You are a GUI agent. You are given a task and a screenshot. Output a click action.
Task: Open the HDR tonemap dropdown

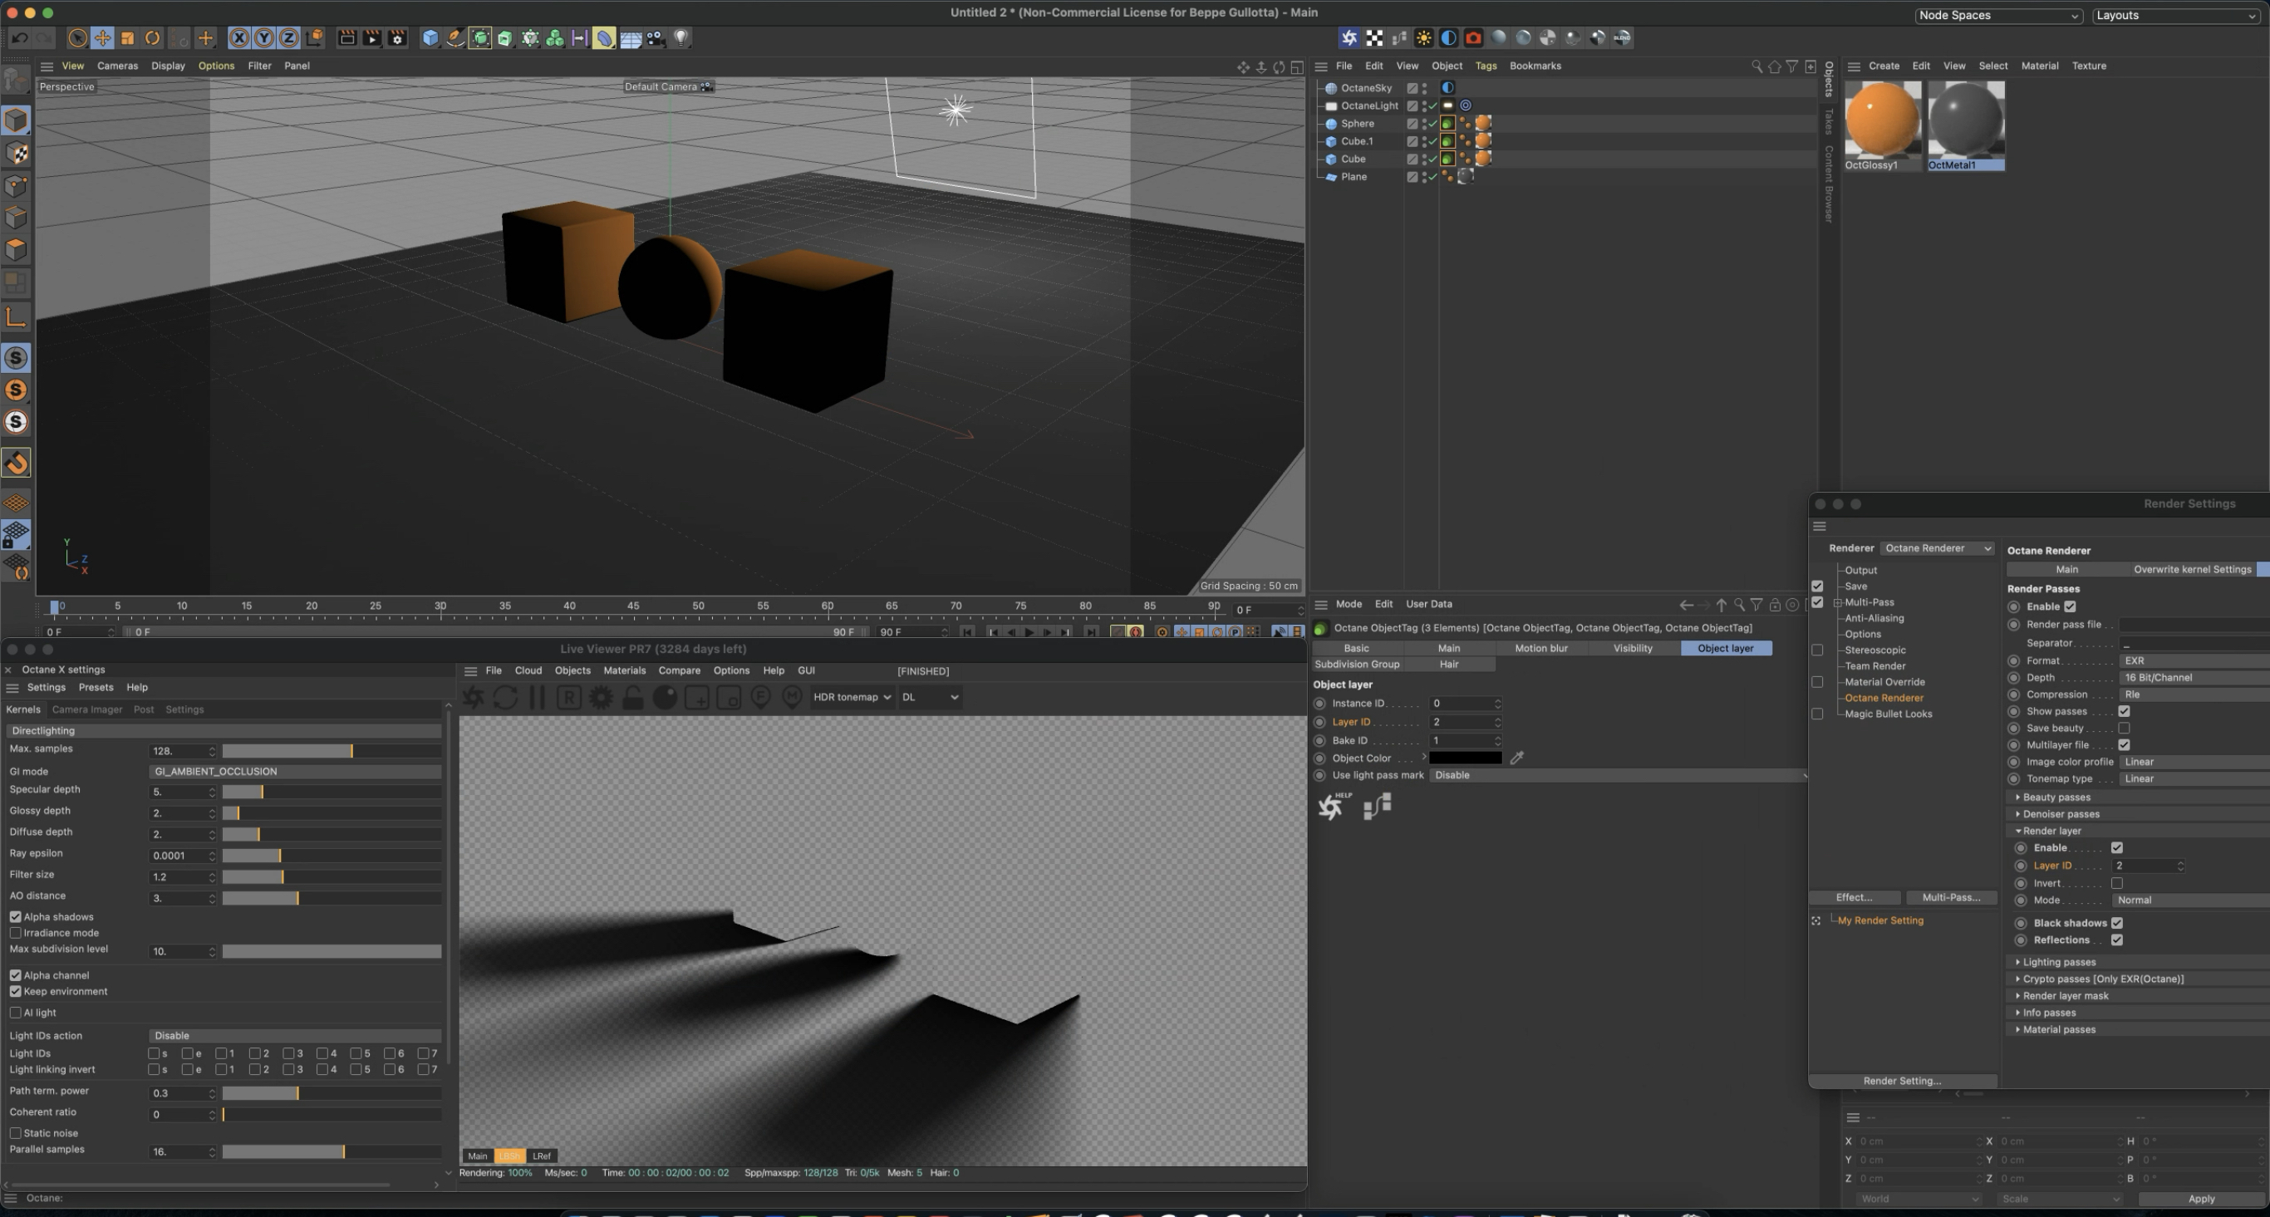tap(851, 697)
